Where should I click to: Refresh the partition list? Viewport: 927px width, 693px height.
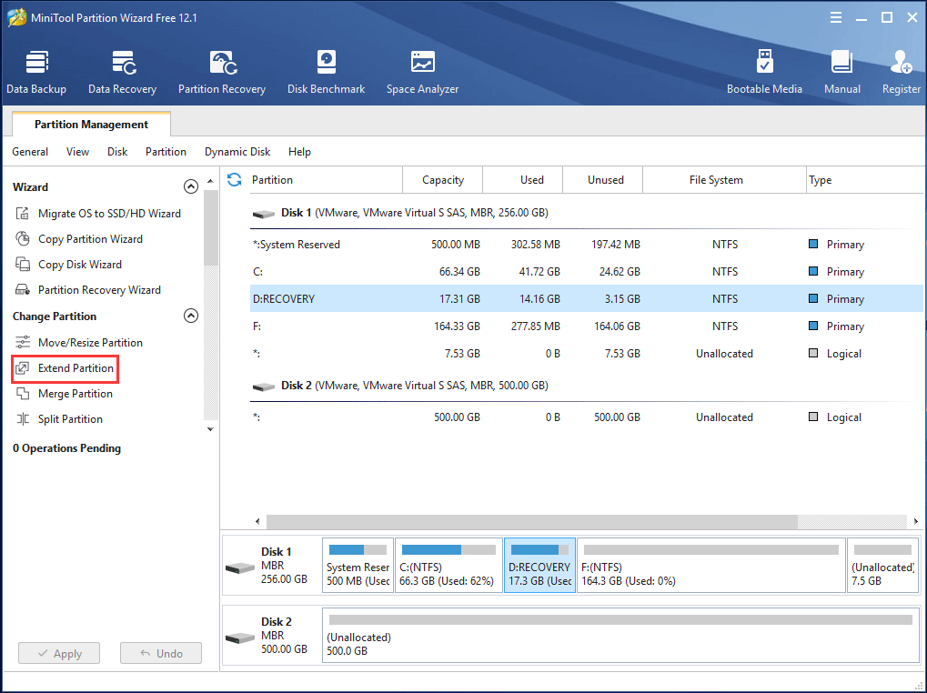[x=235, y=179]
